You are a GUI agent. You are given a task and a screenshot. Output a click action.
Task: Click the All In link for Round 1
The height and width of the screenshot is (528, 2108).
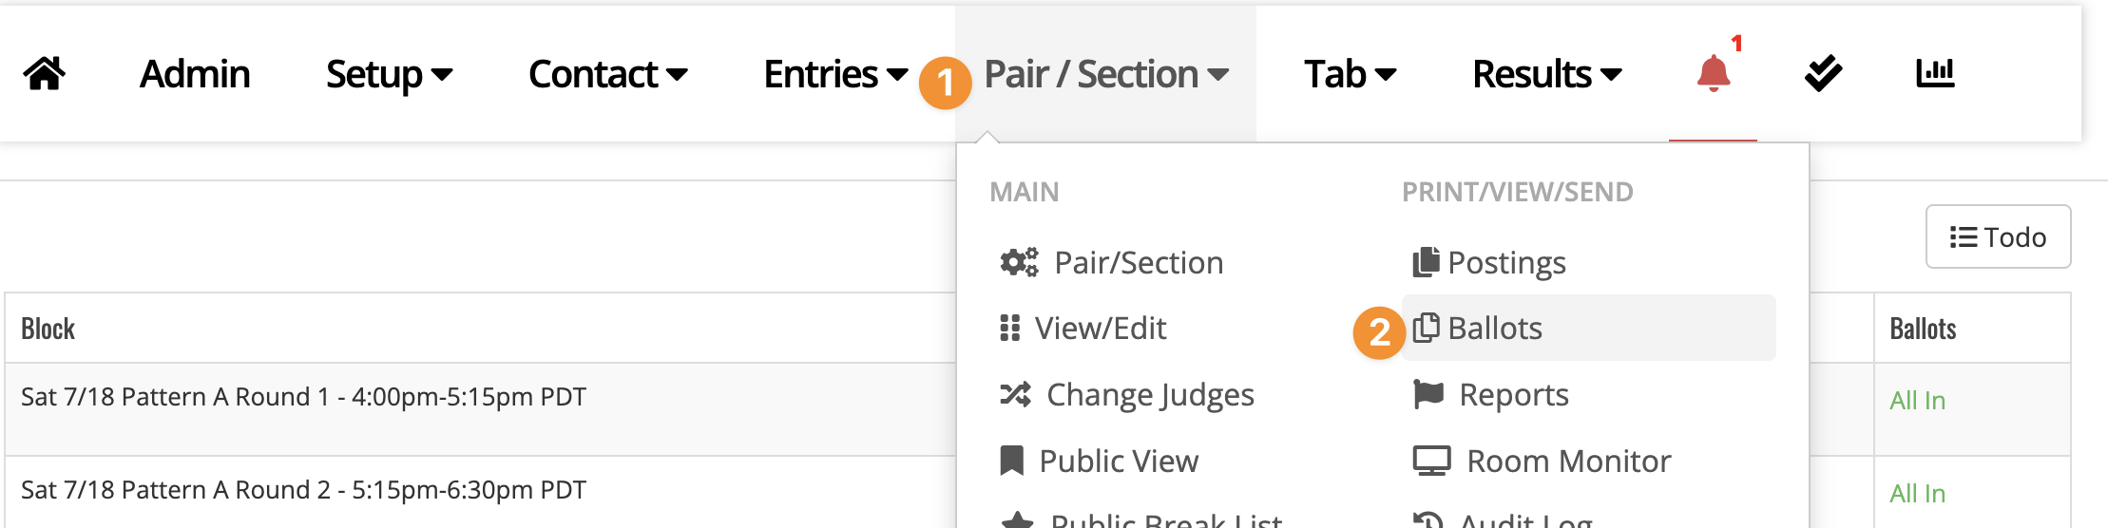pyautogui.click(x=1917, y=401)
